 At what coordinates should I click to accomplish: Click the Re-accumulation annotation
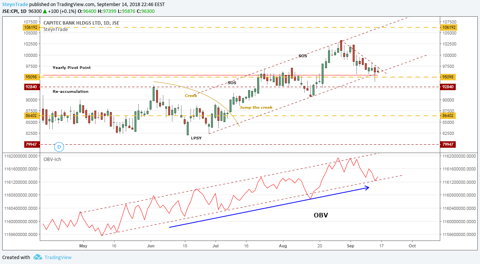pyautogui.click(x=70, y=91)
